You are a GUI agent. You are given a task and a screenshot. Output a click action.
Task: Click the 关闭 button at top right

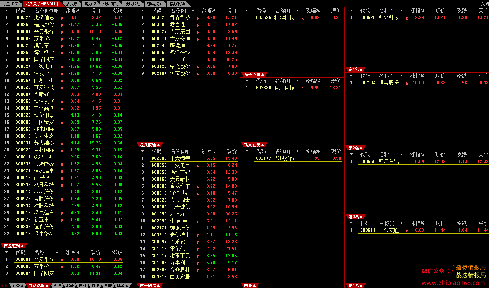point(485,4)
